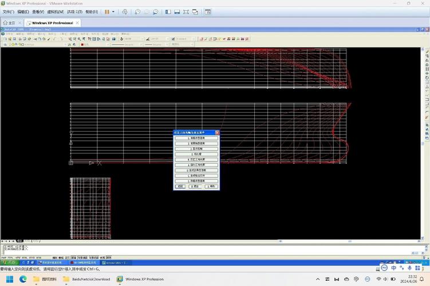Close the dialog with its red X

point(217,132)
